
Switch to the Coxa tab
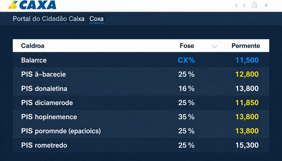tap(96, 19)
